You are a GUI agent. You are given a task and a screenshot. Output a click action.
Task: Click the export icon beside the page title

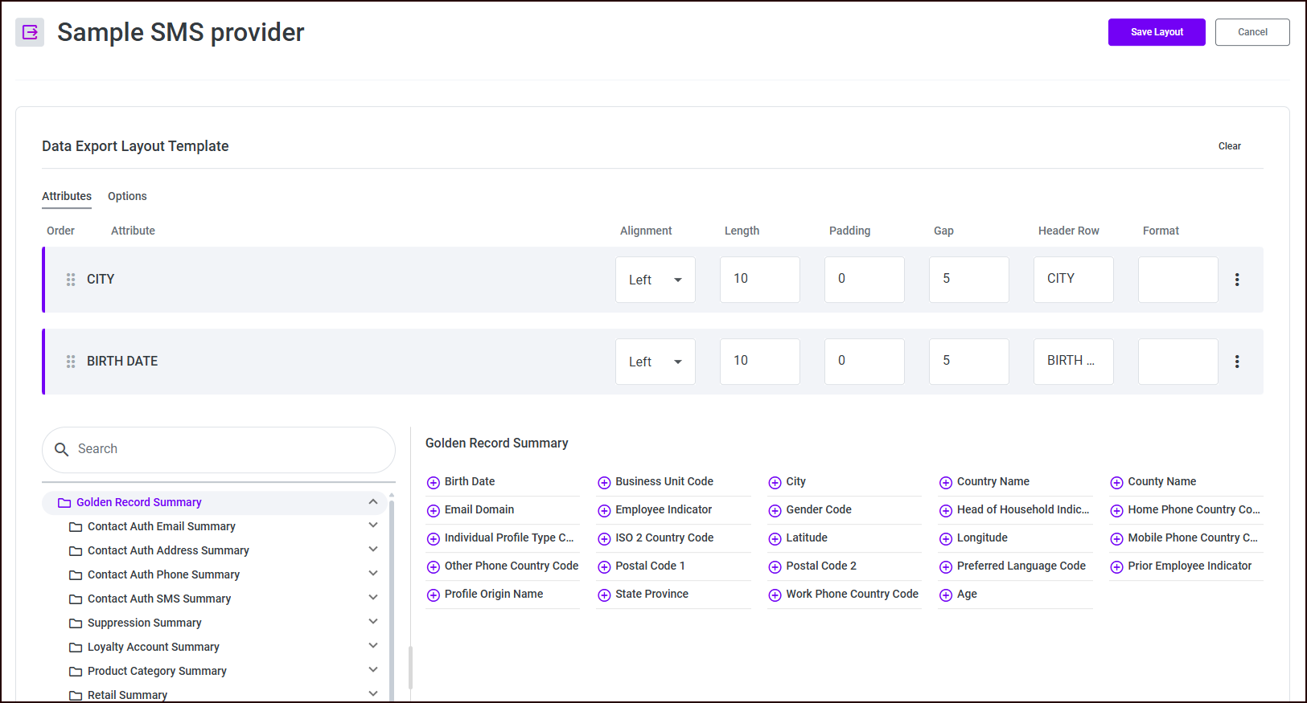(x=30, y=32)
